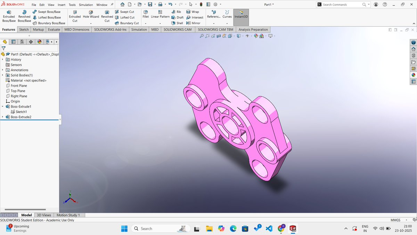Choose the Swept Boss/Base command
This screenshot has height=235, width=417.
tap(46, 12)
